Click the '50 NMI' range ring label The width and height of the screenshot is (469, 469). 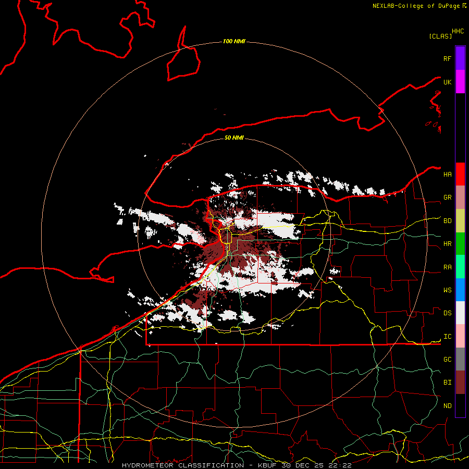pyautogui.click(x=234, y=138)
